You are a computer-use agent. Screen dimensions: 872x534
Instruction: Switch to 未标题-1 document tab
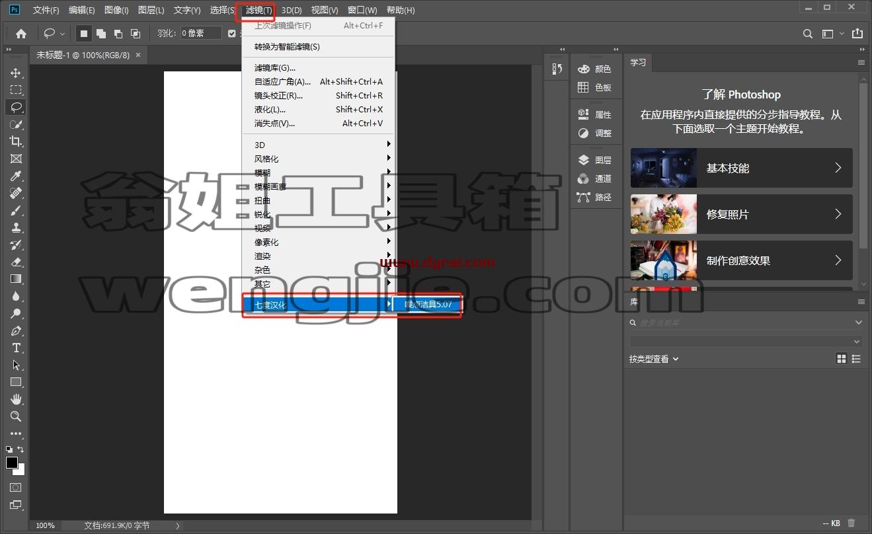click(83, 56)
